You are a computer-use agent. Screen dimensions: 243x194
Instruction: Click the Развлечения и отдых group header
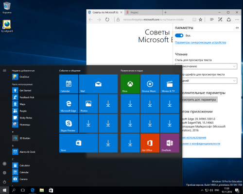coord(132,71)
